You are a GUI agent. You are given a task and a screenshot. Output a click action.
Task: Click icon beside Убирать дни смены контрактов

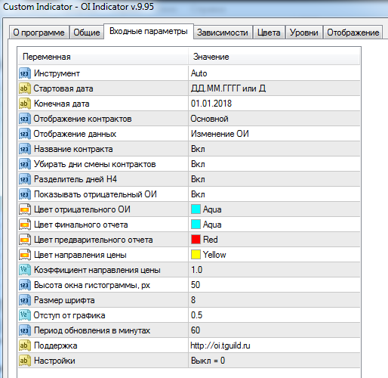(25, 164)
